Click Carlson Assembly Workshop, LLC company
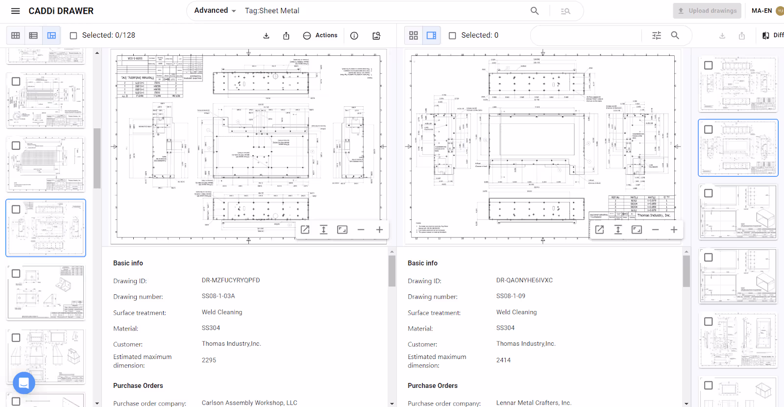Image resolution: width=784 pixels, height=407 pixels. click(x=249, y=403)
